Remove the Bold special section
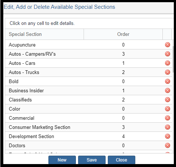Image resolution: width=176 pixels, height=167 pixels. [168, 81]
